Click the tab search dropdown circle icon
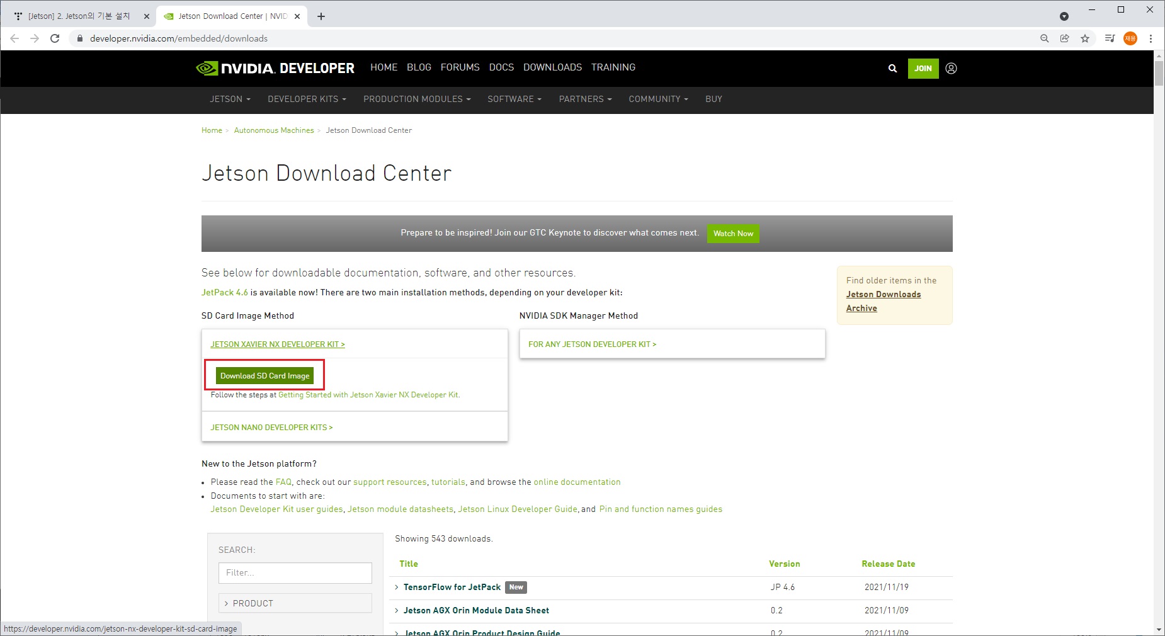Viewport: 1165px width, 636px height. (1064, 16)
